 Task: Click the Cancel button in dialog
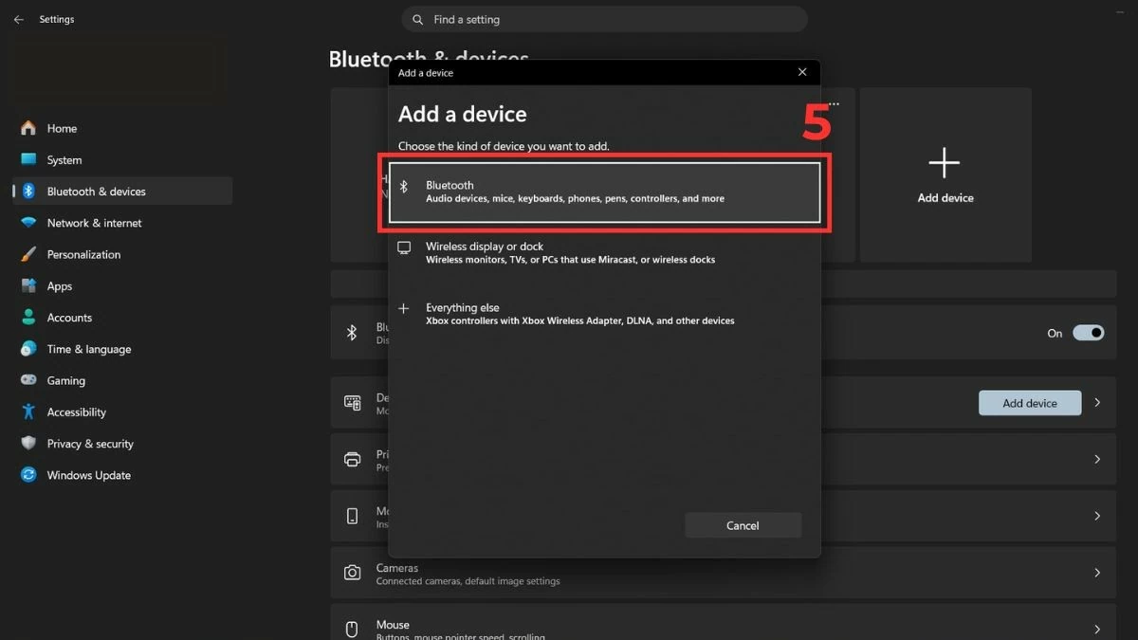[x=743, y=525]
